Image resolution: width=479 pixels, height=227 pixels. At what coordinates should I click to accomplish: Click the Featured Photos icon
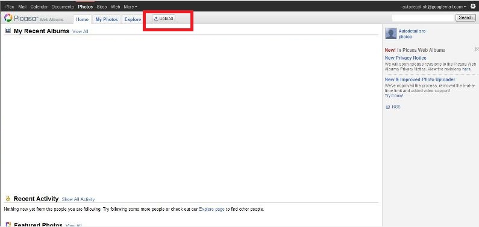[8, 225]
